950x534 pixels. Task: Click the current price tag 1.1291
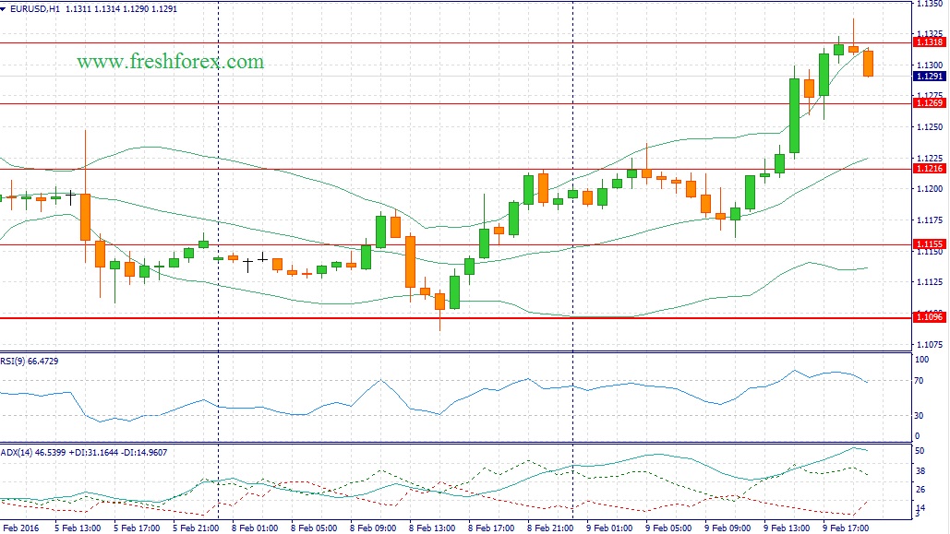click(x=928, y=77)
